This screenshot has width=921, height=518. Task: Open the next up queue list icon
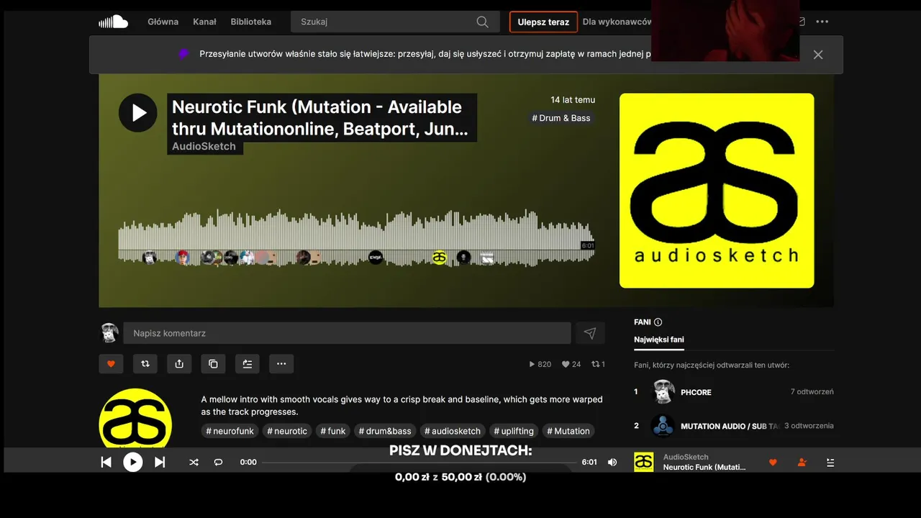tap(830, 462)
